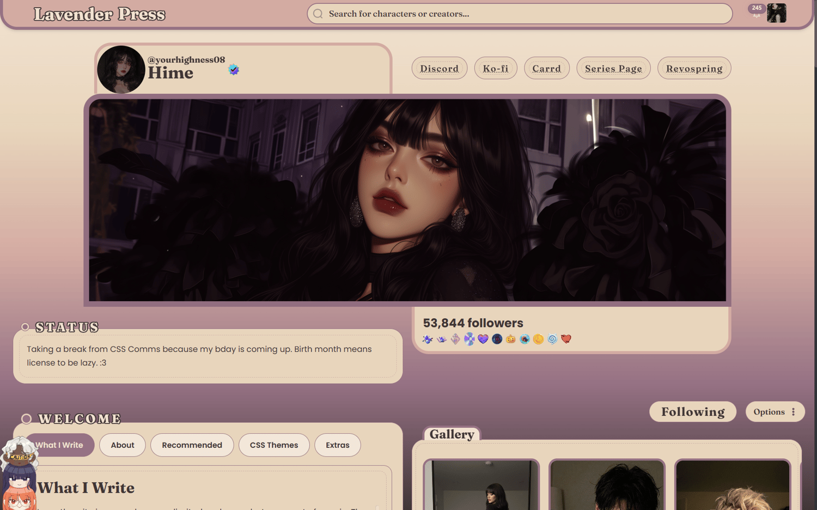Click the blue swirl cat badge

tap(552, 339)
